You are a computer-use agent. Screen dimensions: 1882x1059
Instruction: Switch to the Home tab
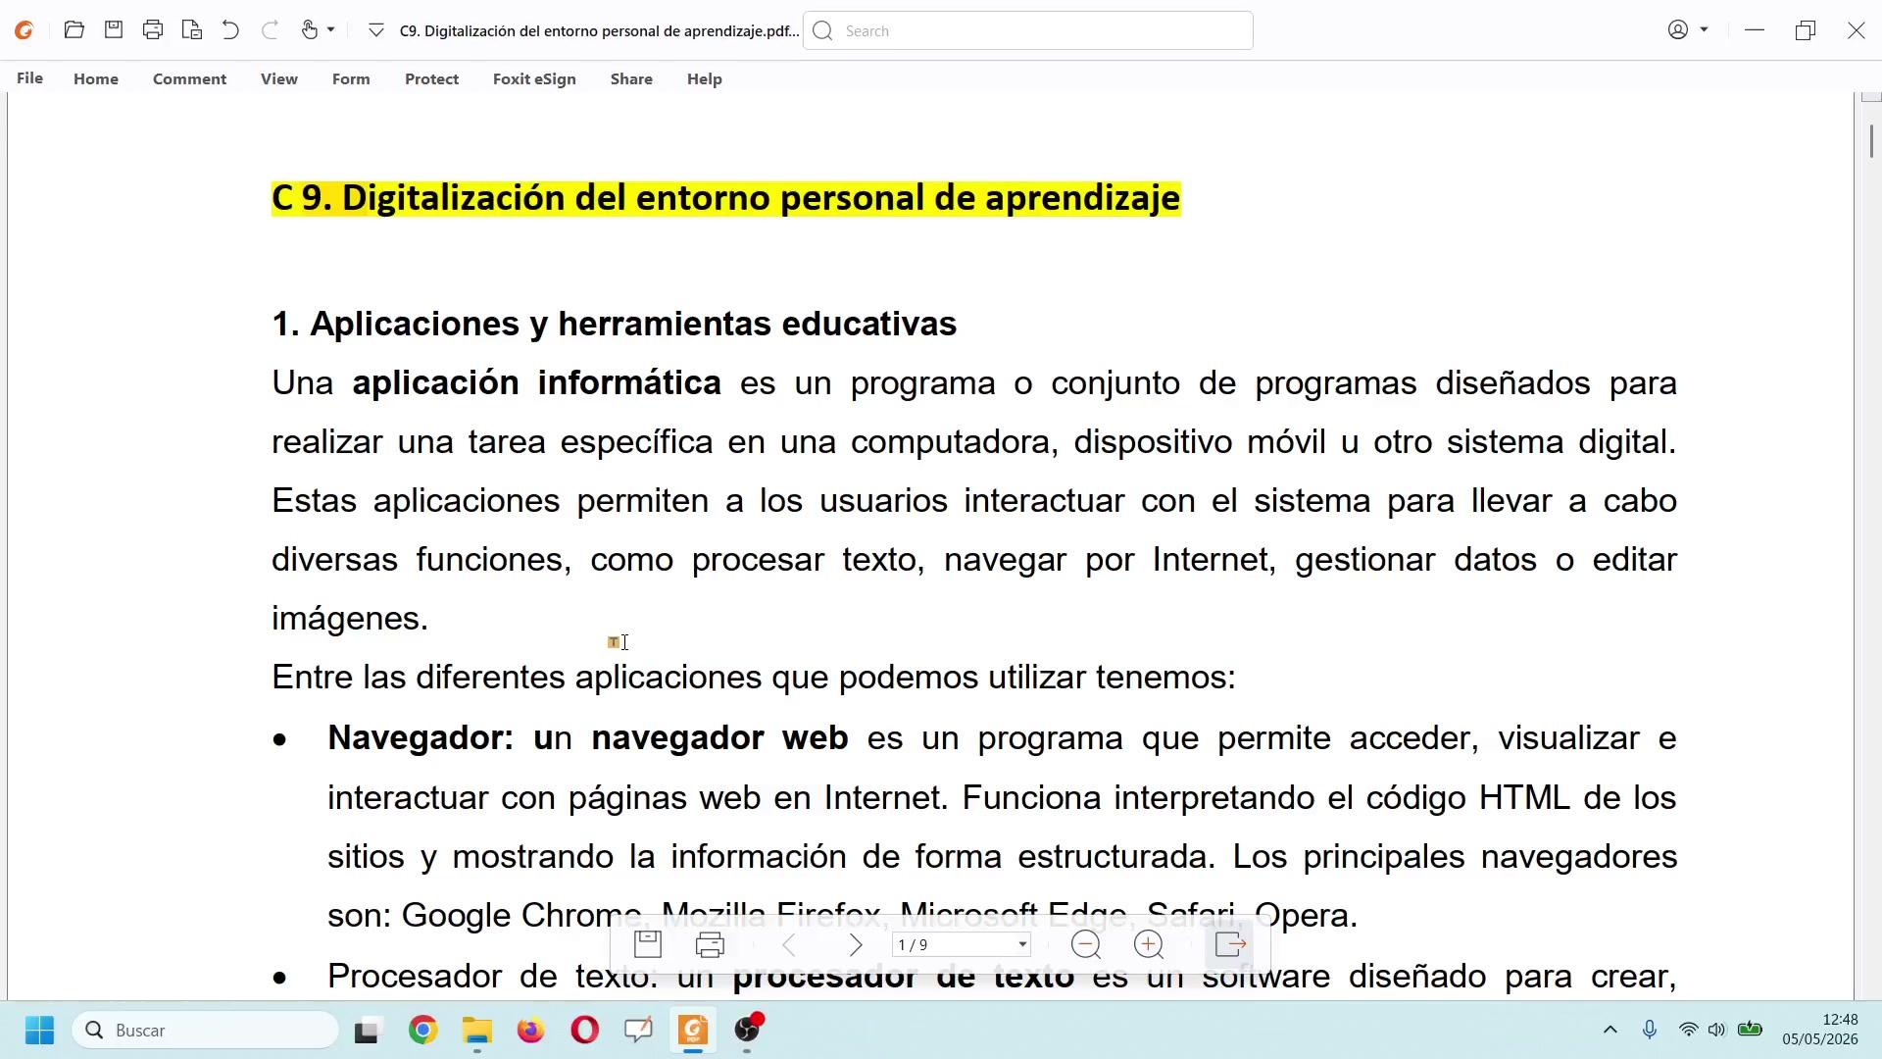click(96, 79)
